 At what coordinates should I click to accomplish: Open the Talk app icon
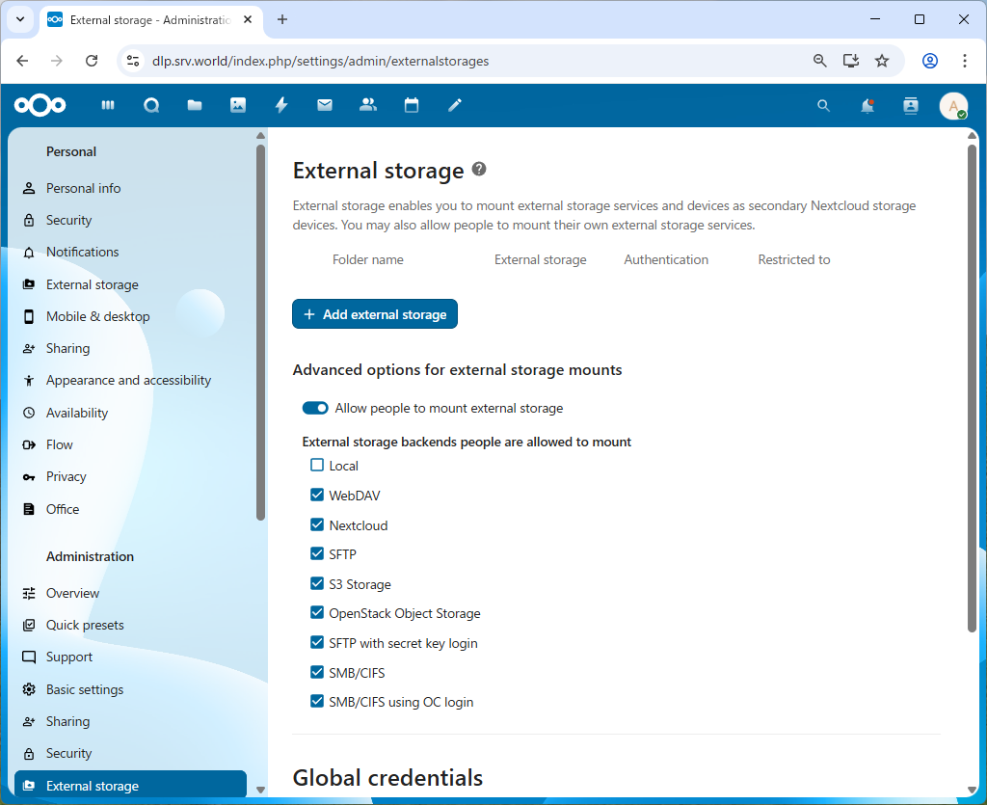pos(151,105)
